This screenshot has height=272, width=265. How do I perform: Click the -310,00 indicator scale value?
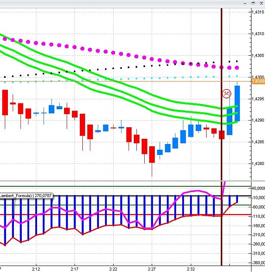click(x=258, y=253)
